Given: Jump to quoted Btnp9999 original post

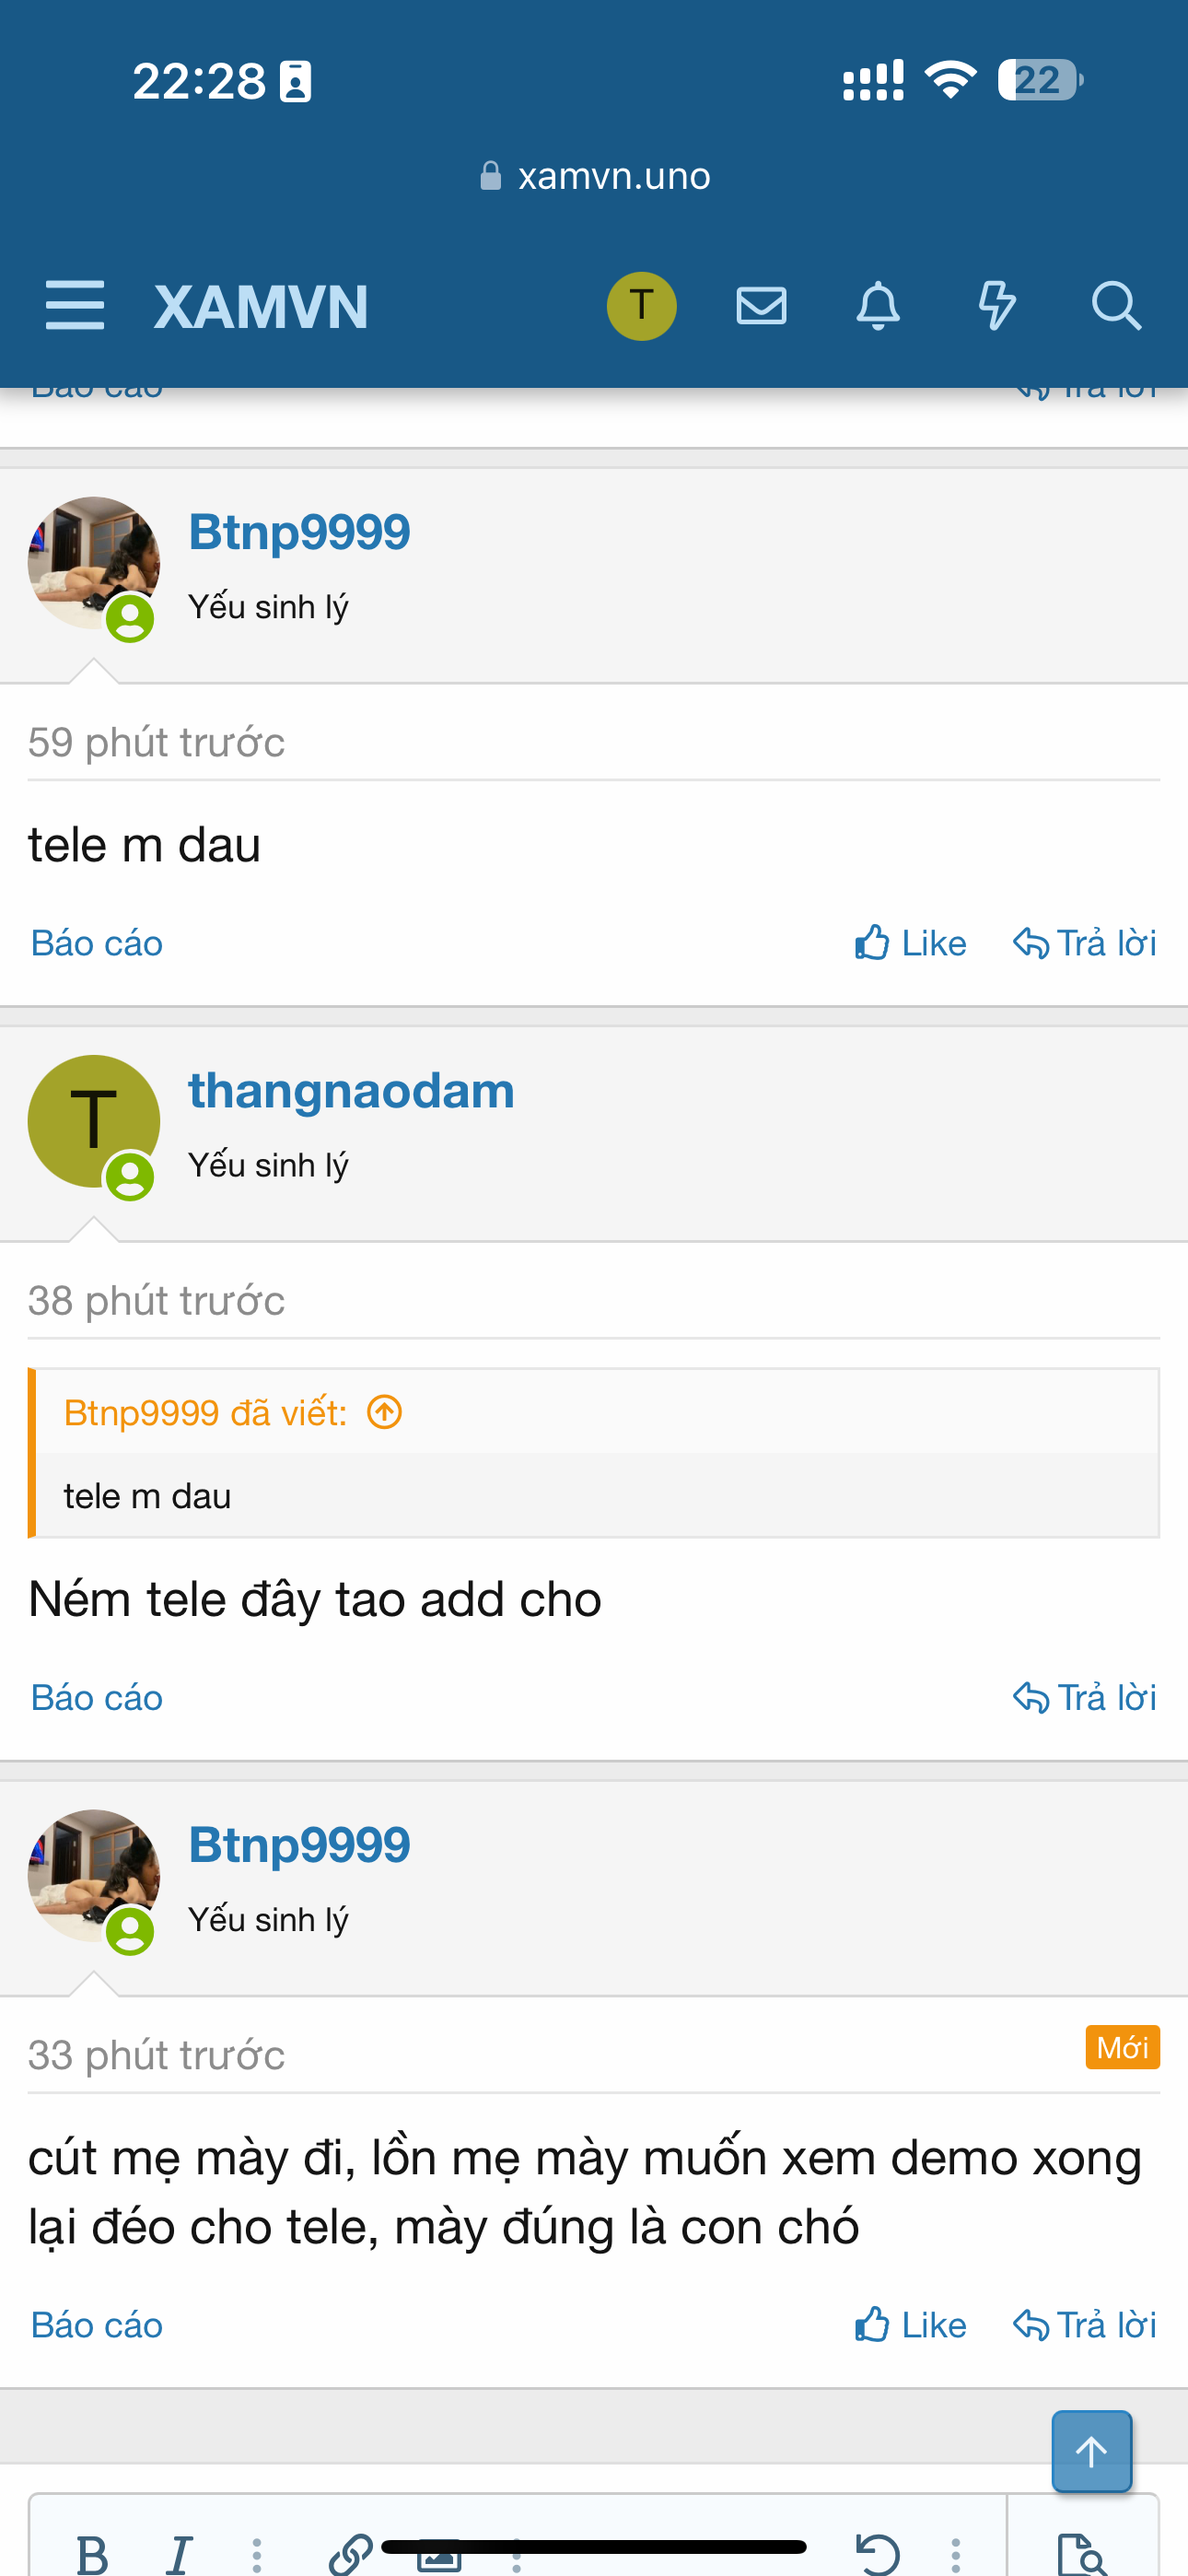Looking at the screenshot, I should pos(385,1412).
